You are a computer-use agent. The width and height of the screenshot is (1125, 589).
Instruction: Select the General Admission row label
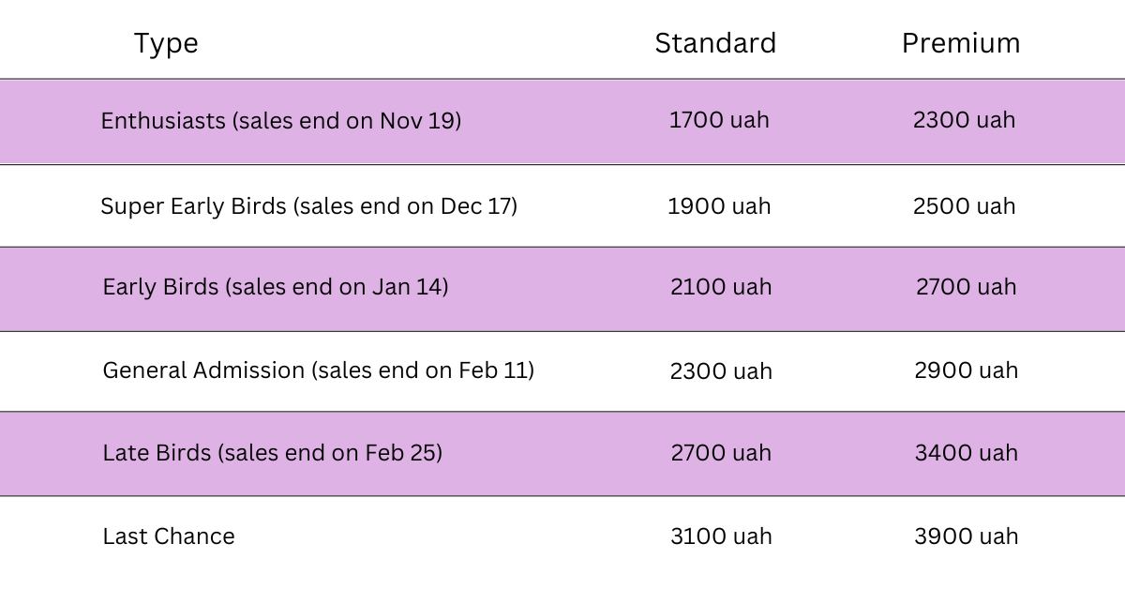(318, 370)
